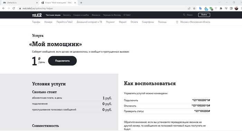The image size is (242, 131).
Task: Open the reading list icon in toolbar
Action: coord(226,9)
